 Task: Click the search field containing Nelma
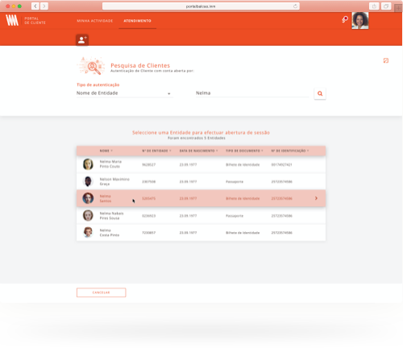(x=252, y=93)
